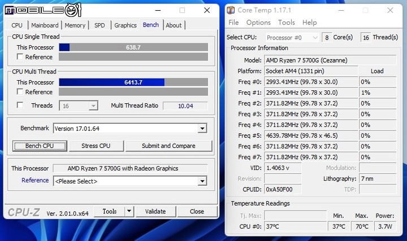Open the SPD tab
Viewport: 407px width, 241px height.
99,25
